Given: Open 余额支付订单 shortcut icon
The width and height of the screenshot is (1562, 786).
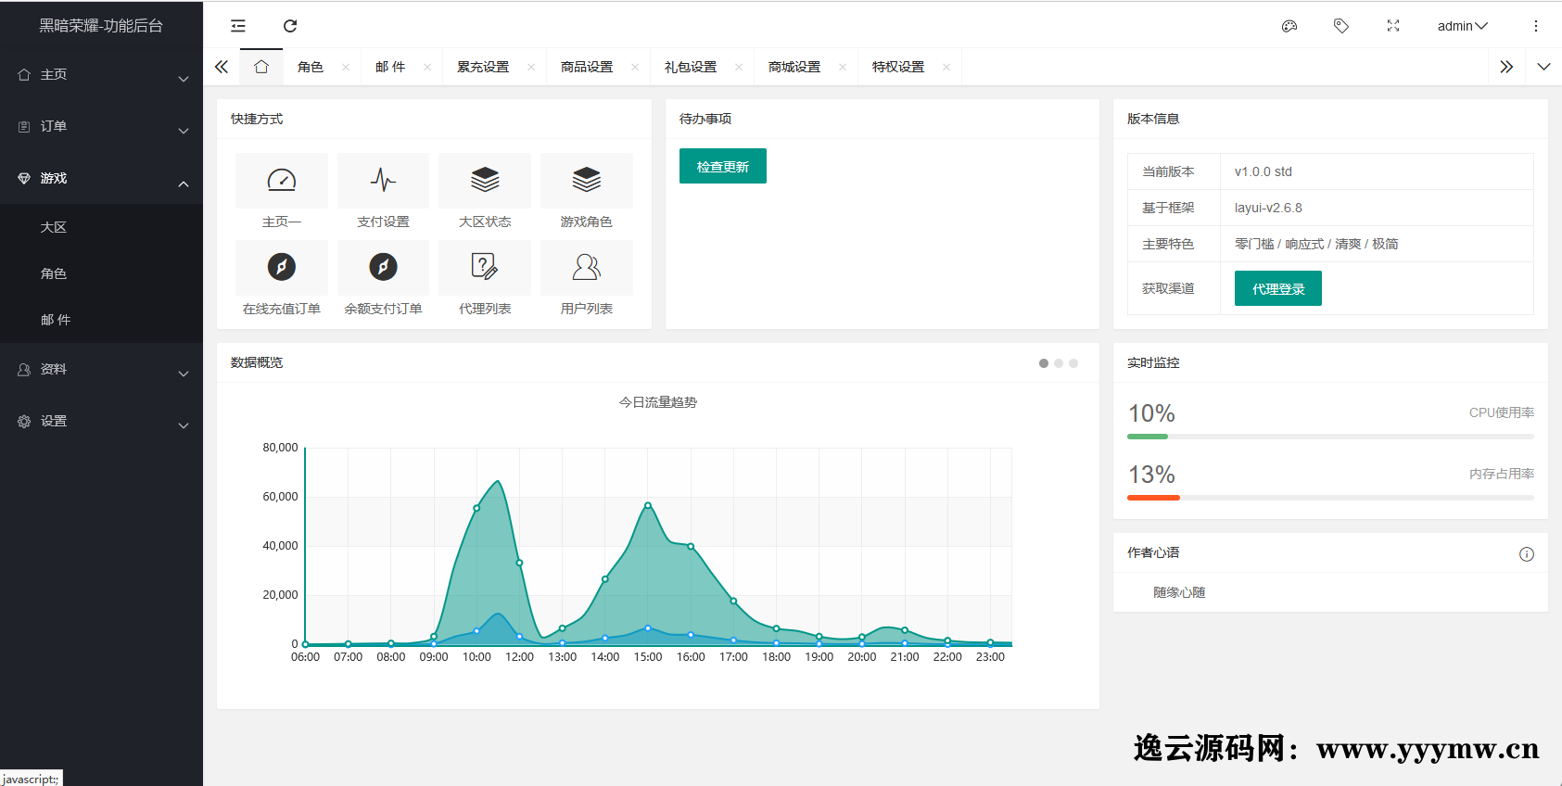Looking at the screenshot, I should pyautogui.click(x=383, y=267).
